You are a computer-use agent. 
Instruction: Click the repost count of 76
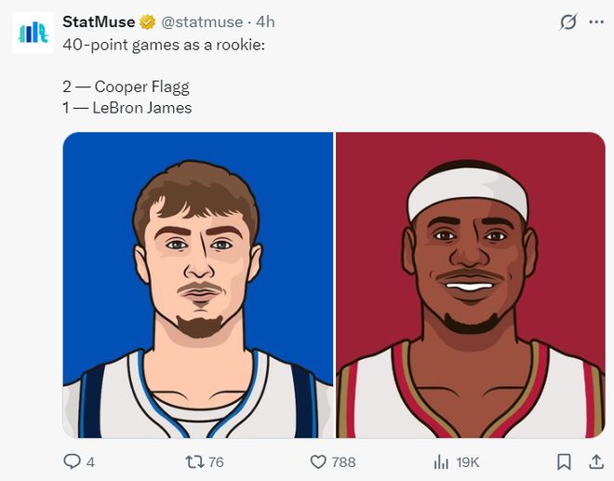[x=216, y=461]
